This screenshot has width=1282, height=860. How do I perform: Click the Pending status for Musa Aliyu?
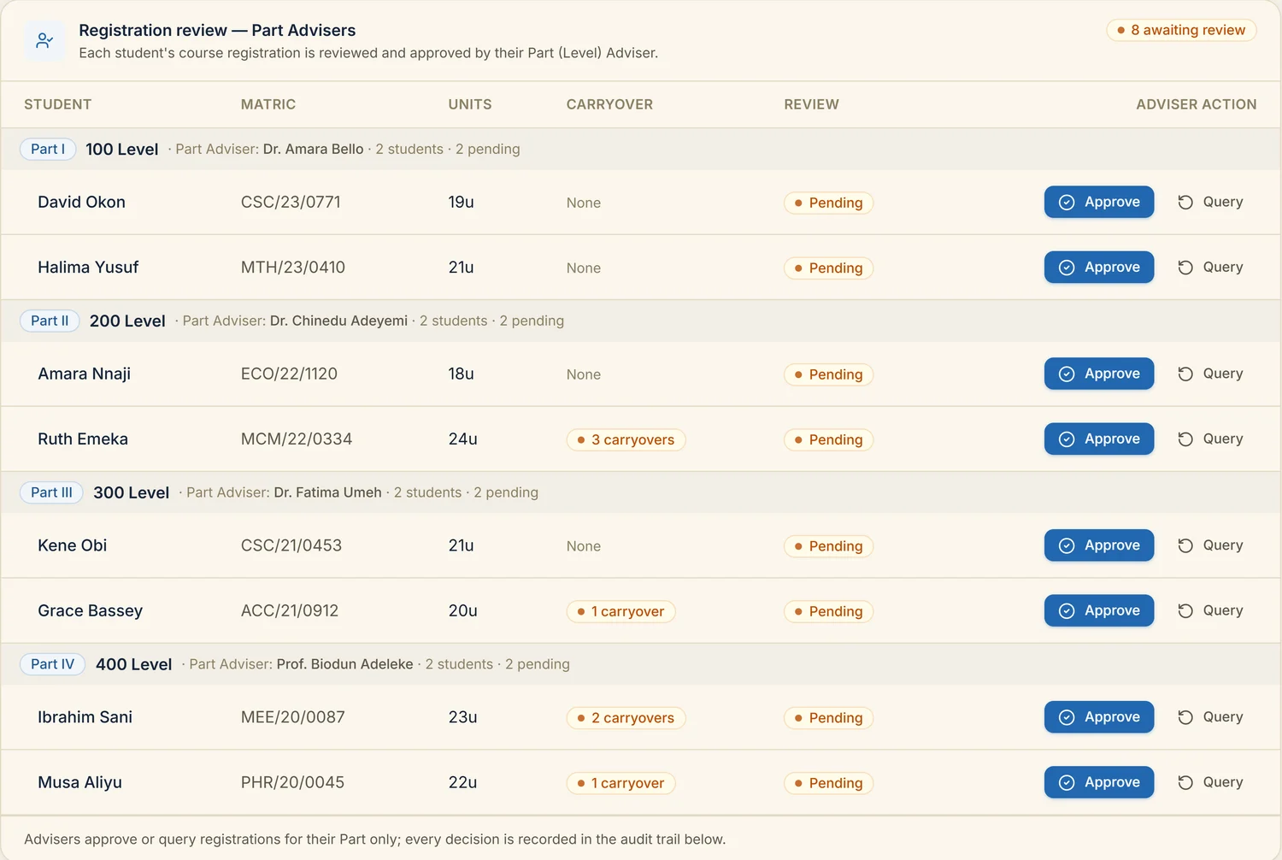(x=828, y=783)
